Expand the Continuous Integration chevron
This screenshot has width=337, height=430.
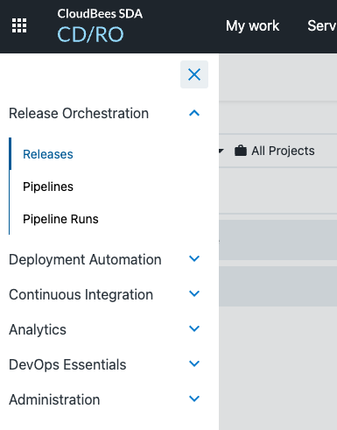click(x=194, y=293)
